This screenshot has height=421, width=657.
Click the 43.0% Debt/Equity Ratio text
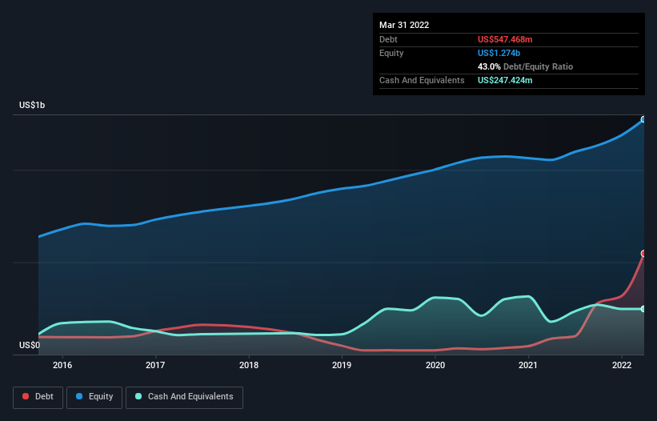coord(525,66)
